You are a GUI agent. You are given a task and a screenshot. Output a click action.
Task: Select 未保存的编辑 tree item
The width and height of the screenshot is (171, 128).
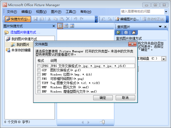[x=21, y=50]
